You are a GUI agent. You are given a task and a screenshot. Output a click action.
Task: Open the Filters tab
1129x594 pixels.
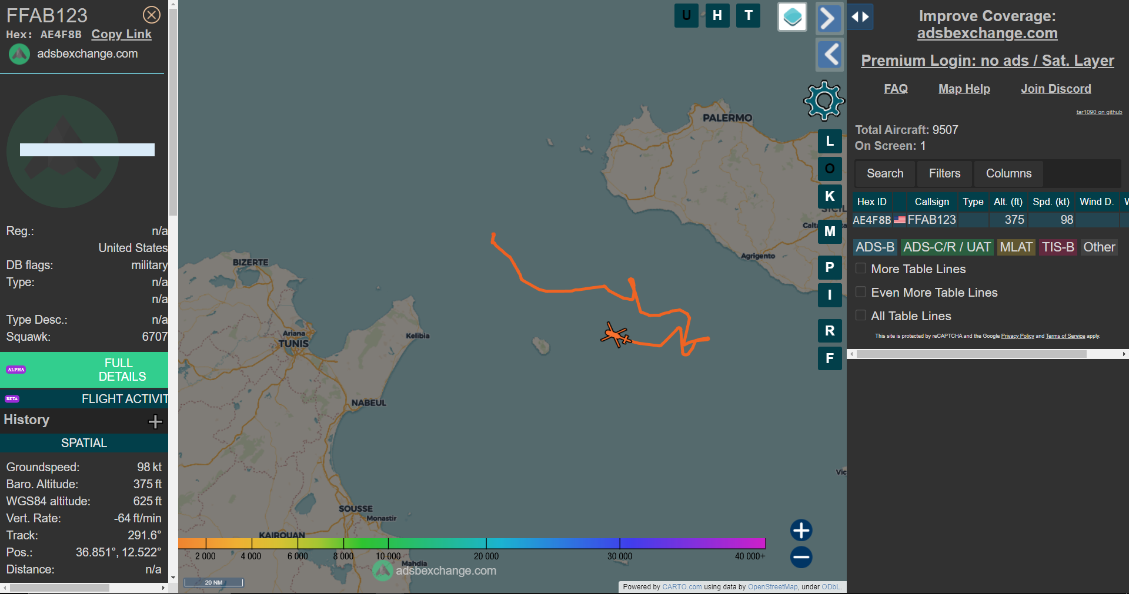944,174
